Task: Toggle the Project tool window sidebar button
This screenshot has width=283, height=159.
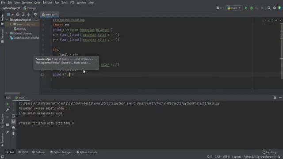Action: pos(2,19)
